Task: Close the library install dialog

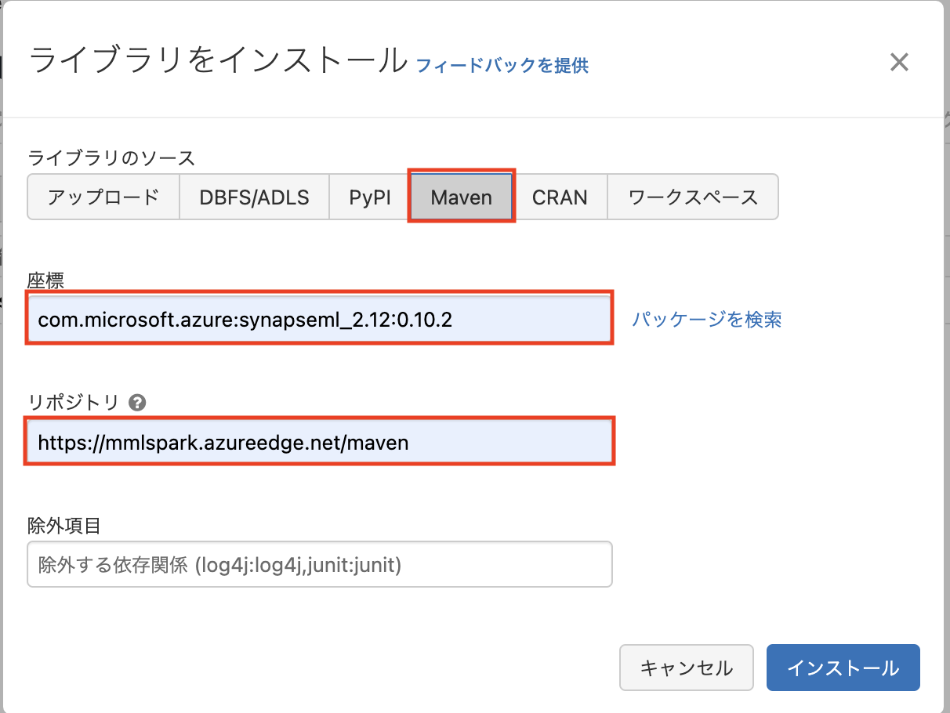Action: point(899,63)
